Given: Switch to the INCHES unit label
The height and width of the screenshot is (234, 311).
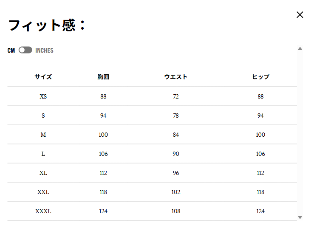Looking at the screenshot, I should click(44, 51).
